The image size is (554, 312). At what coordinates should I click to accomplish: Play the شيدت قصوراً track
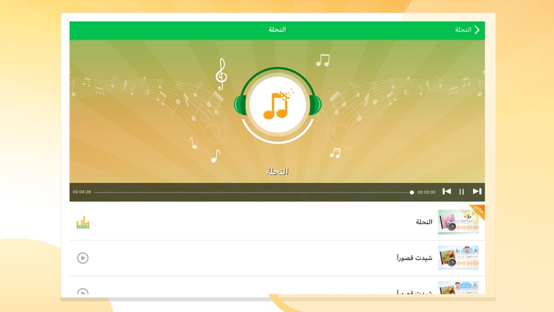83,258
